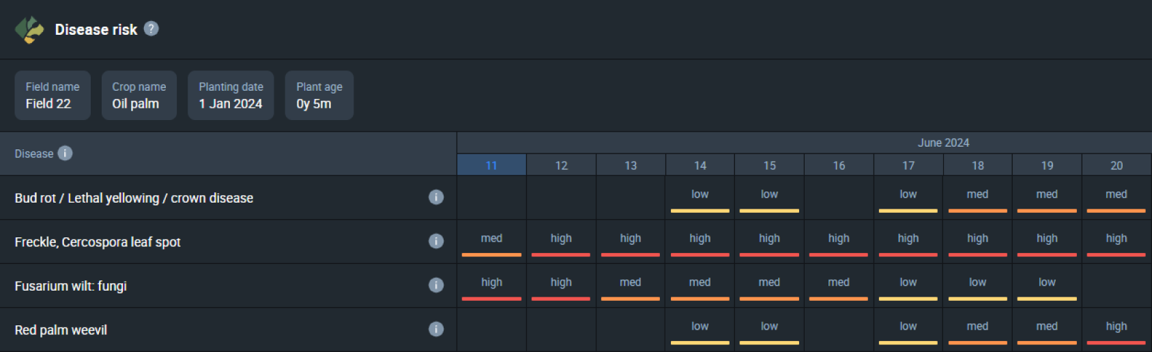1152x352 pixels.
Task: Select the Crop name Oil palm chip
Action: pyautogui.click(x=139, y=96)
